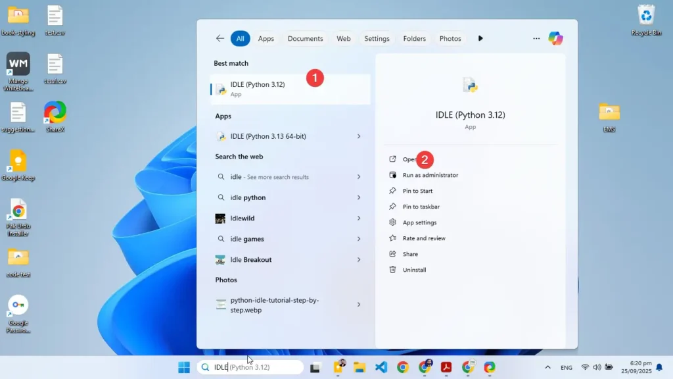
Task: Show hidden system tray icons
Action: (547, 367)
